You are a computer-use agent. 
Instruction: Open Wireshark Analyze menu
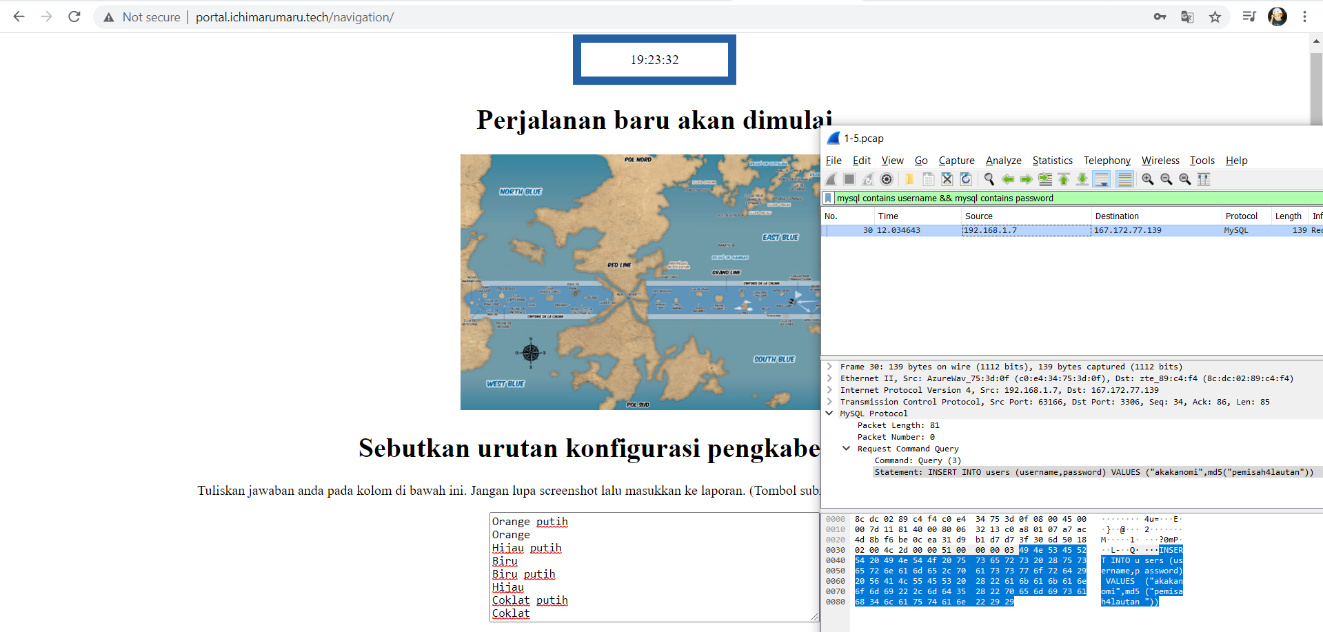click(x=1003, y=161)
